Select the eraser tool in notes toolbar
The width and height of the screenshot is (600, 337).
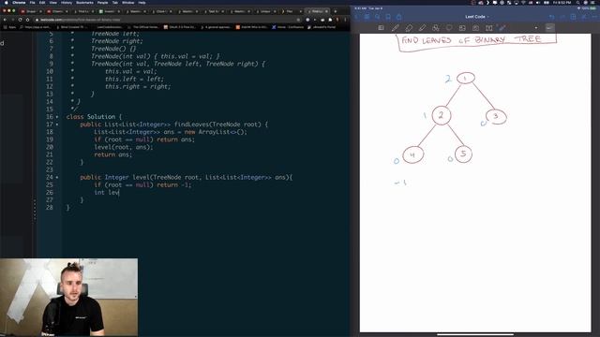(x=409, y=28)
